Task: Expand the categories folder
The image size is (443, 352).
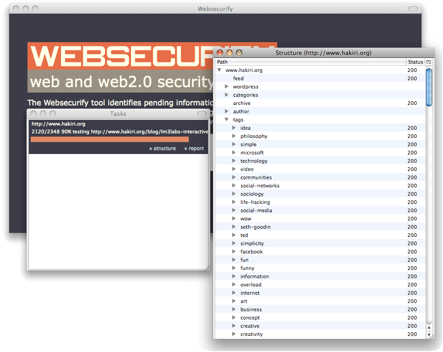Action: pos(227,95)
